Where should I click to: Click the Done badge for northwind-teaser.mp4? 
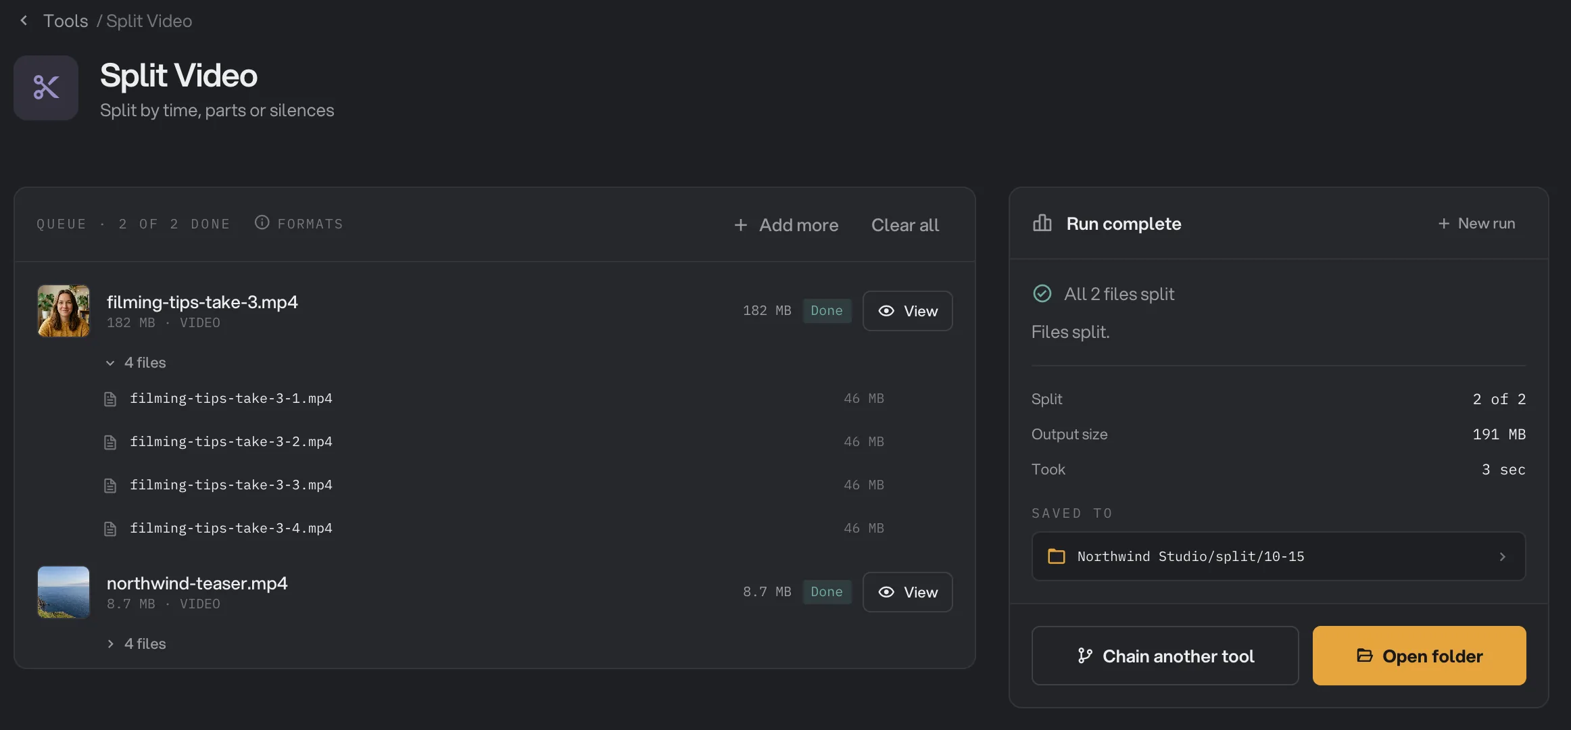pyautogui.click(x=827, y=592)
